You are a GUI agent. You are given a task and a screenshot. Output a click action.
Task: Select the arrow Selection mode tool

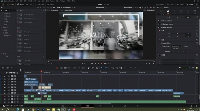click(57, 68)
